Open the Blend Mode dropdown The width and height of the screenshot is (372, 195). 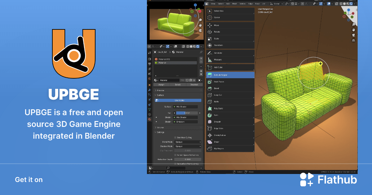[188, 142]
